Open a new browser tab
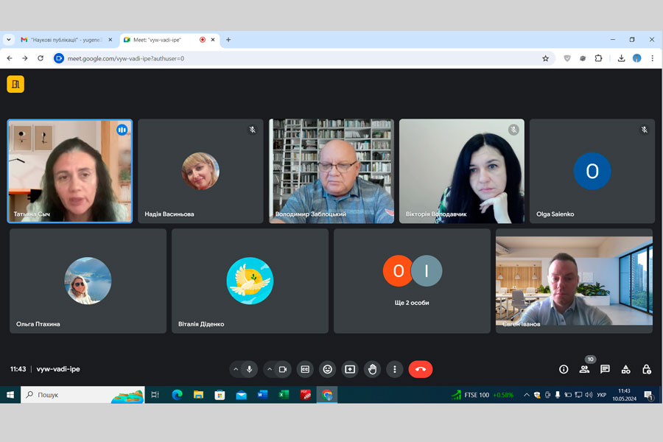 coord(228,40)
